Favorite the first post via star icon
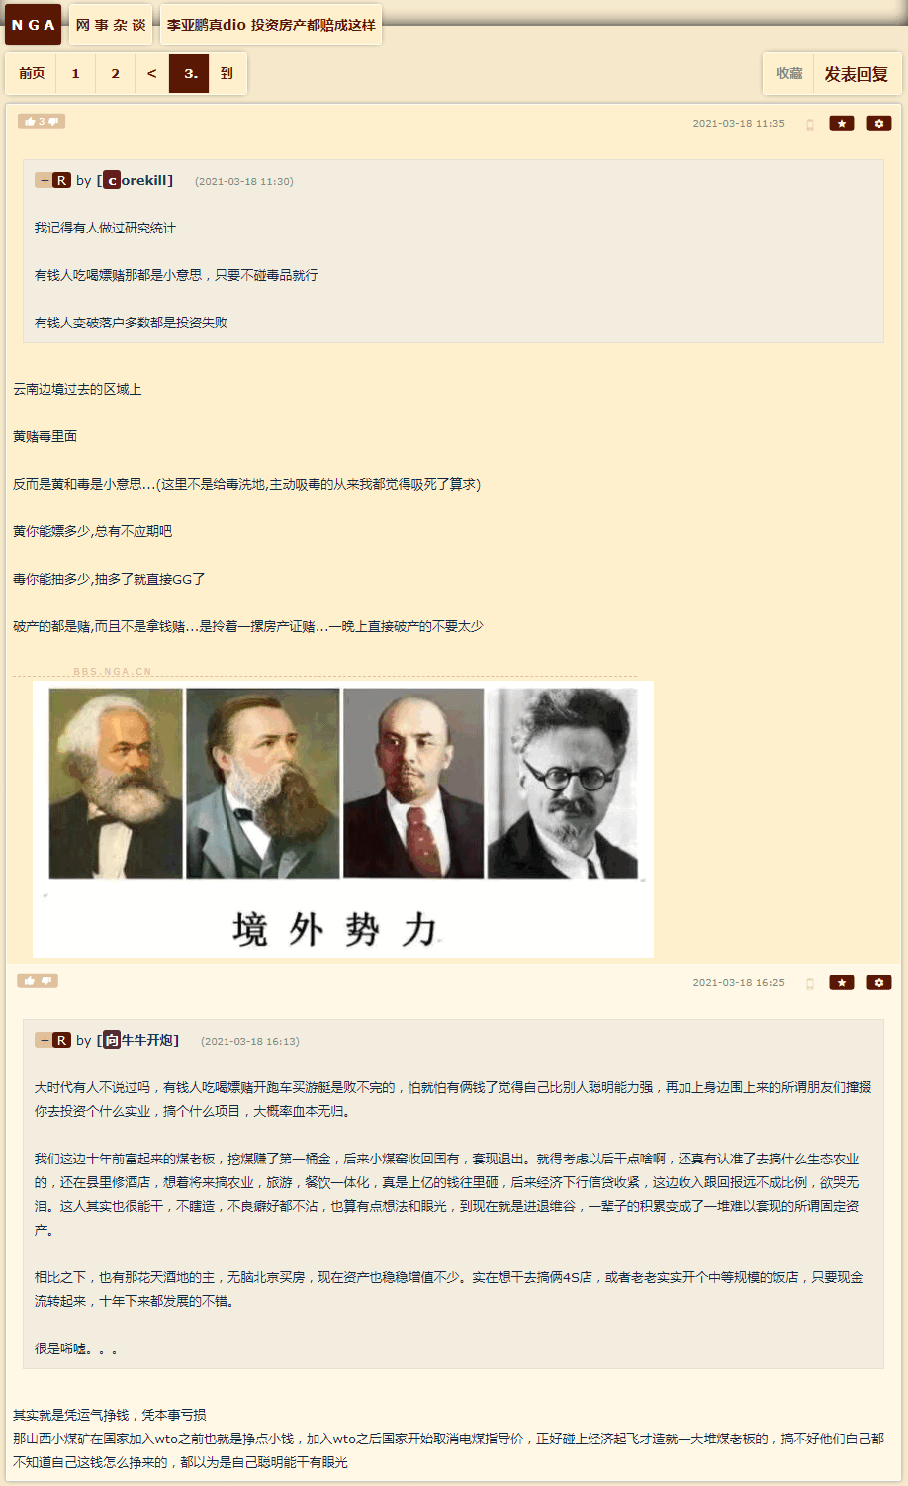 [842, 124]
